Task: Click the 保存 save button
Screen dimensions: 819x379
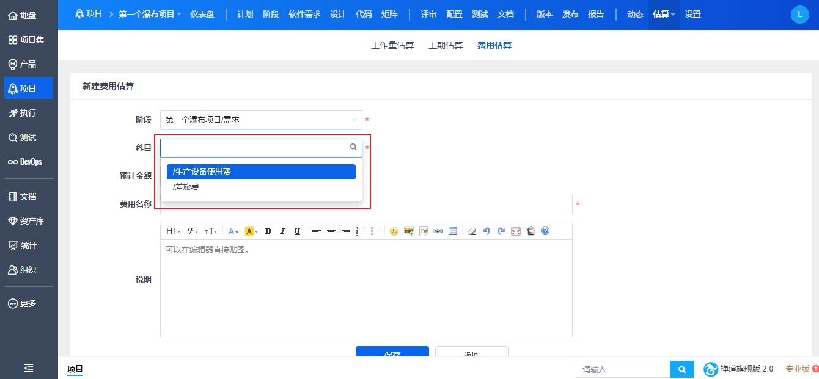Action: pyautogui.click(x=392, y=353)
